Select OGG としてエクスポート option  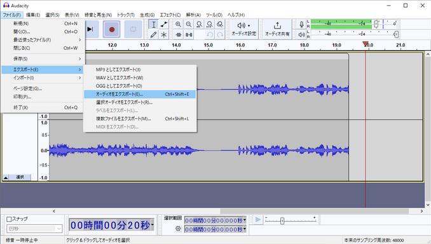coord(140,86)
